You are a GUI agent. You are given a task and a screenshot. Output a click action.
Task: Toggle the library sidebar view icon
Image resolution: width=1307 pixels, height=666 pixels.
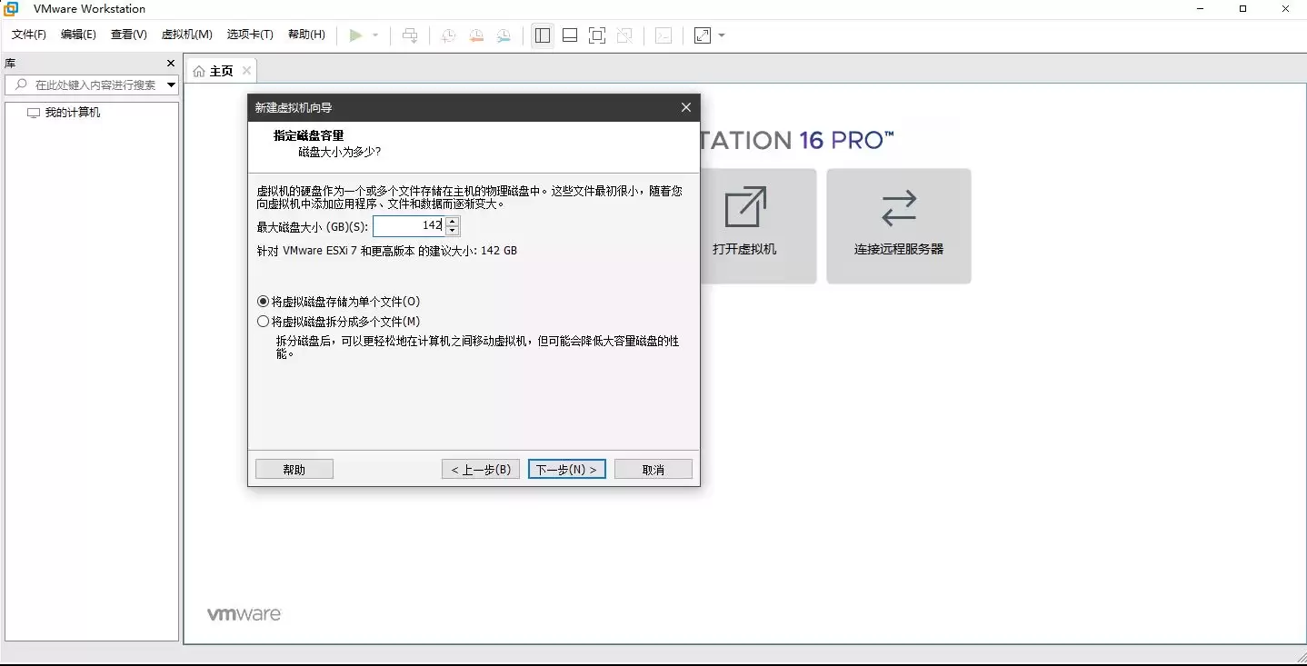pyautogui.click(x=543, y=35)
